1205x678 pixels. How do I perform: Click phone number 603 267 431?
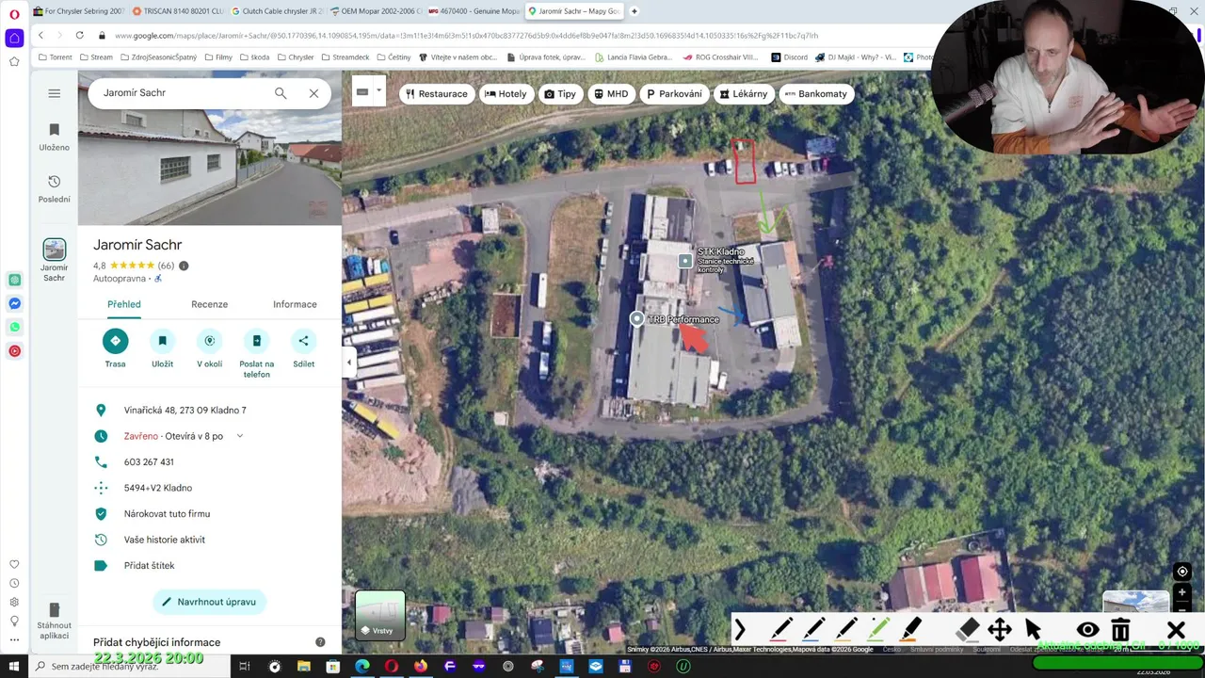(209, 462)
